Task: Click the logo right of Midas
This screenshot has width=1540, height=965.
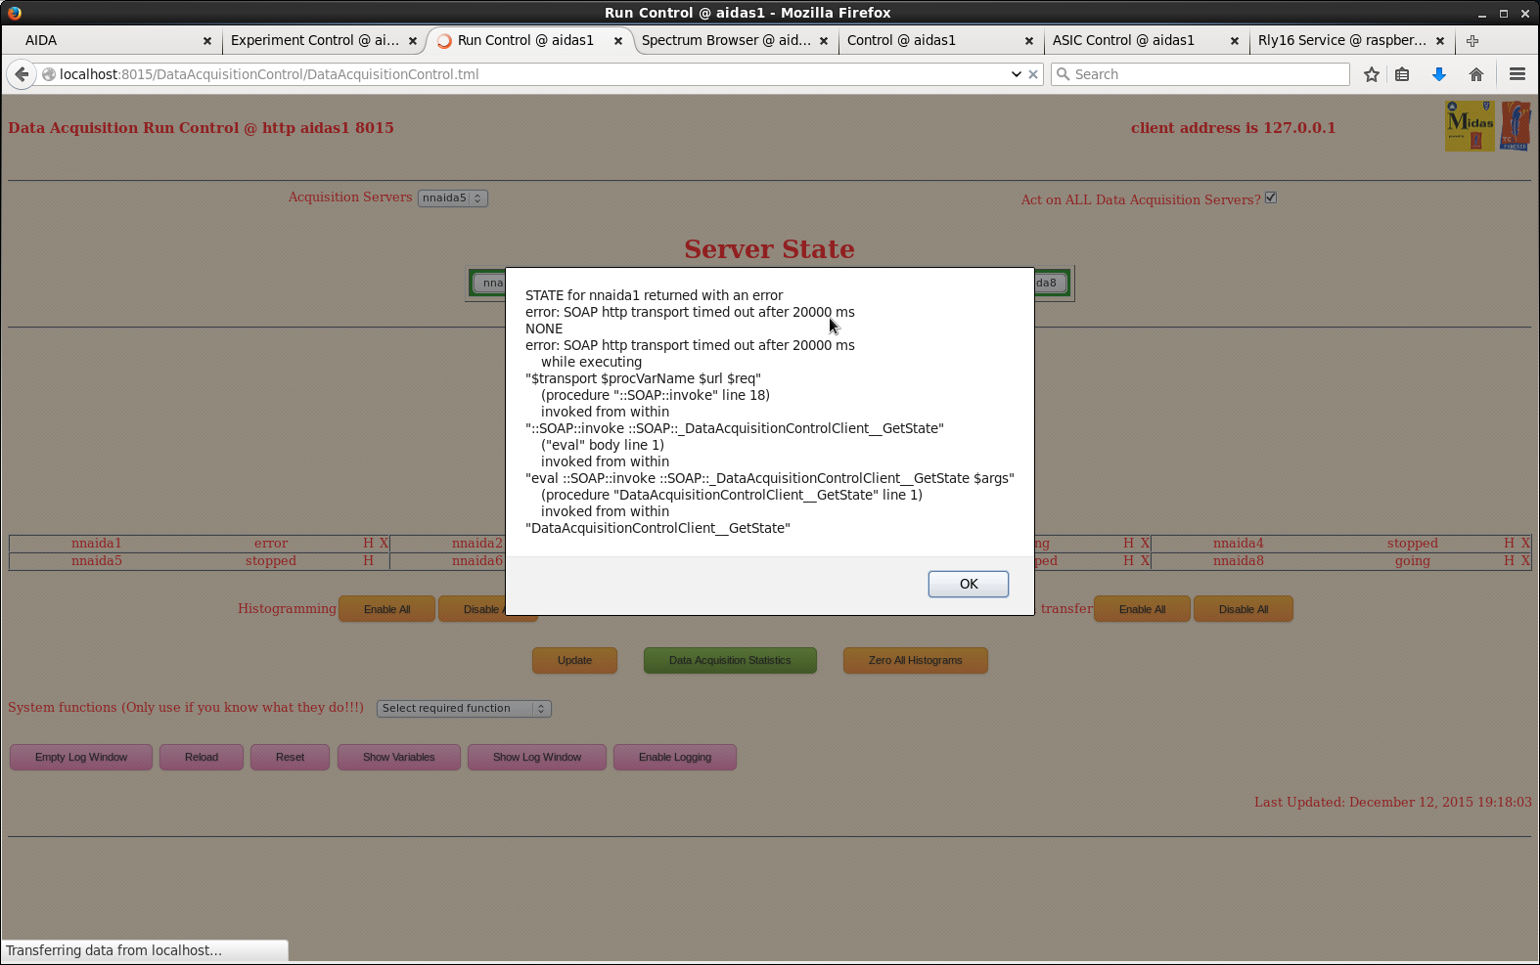Action: pos(1516,126)
